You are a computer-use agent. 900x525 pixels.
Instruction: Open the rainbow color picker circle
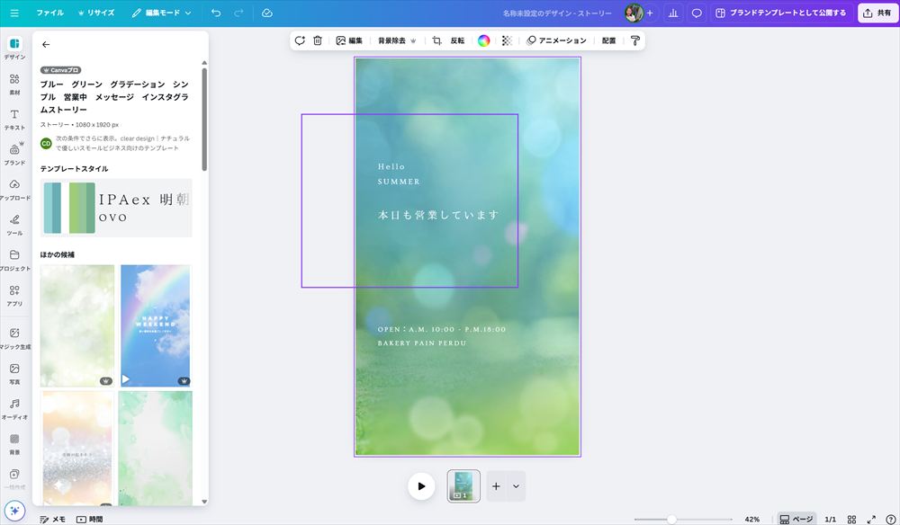point(484,40)
